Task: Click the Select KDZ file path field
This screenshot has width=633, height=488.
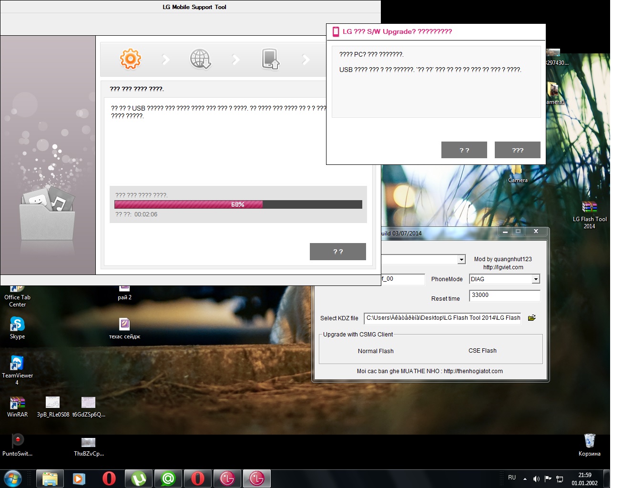Action: pyautogui.click(x=442, y=318)
